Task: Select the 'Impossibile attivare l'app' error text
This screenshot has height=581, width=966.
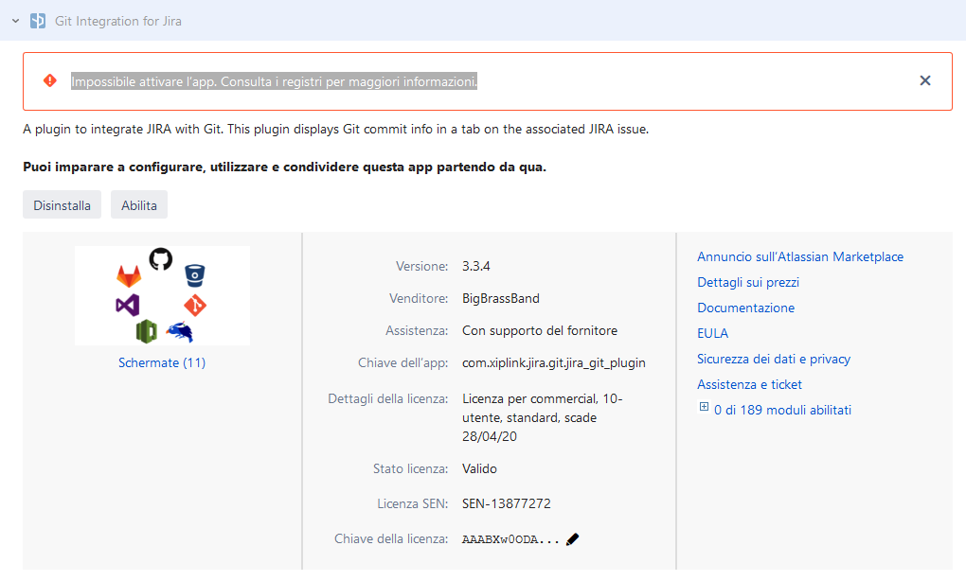Action: click(x=274, y=81)
